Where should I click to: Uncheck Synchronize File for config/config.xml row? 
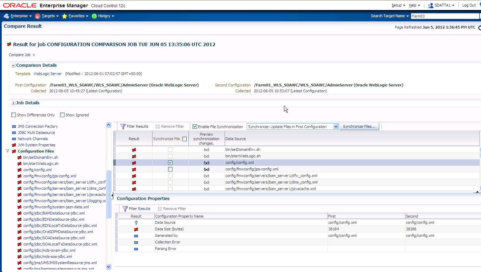(x=170, y=163)
